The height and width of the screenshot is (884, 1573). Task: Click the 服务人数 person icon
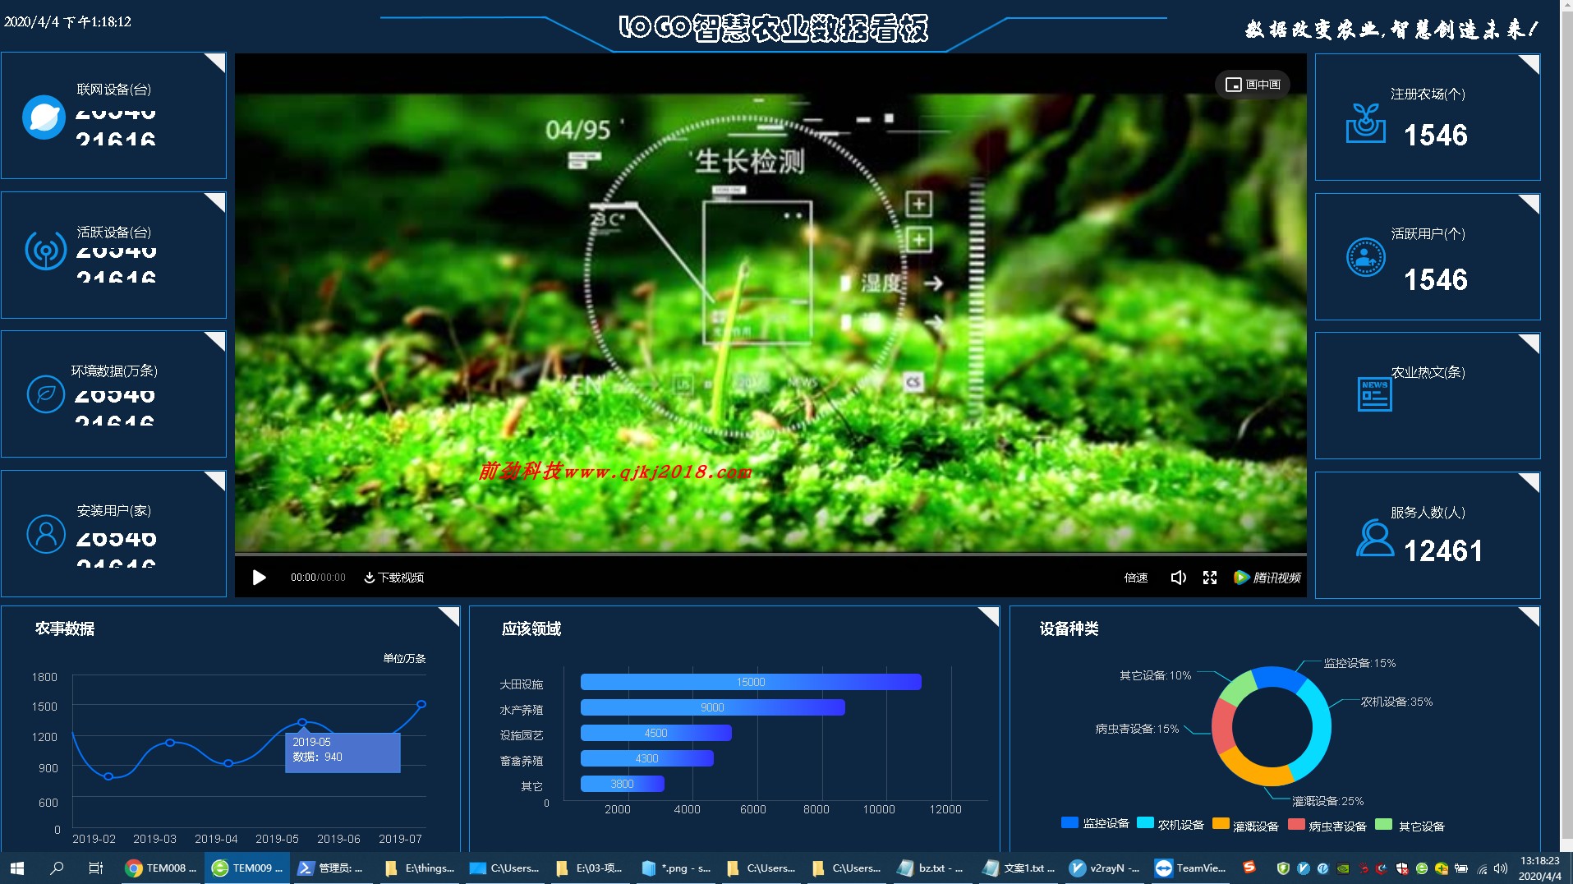coord(1374,539)
